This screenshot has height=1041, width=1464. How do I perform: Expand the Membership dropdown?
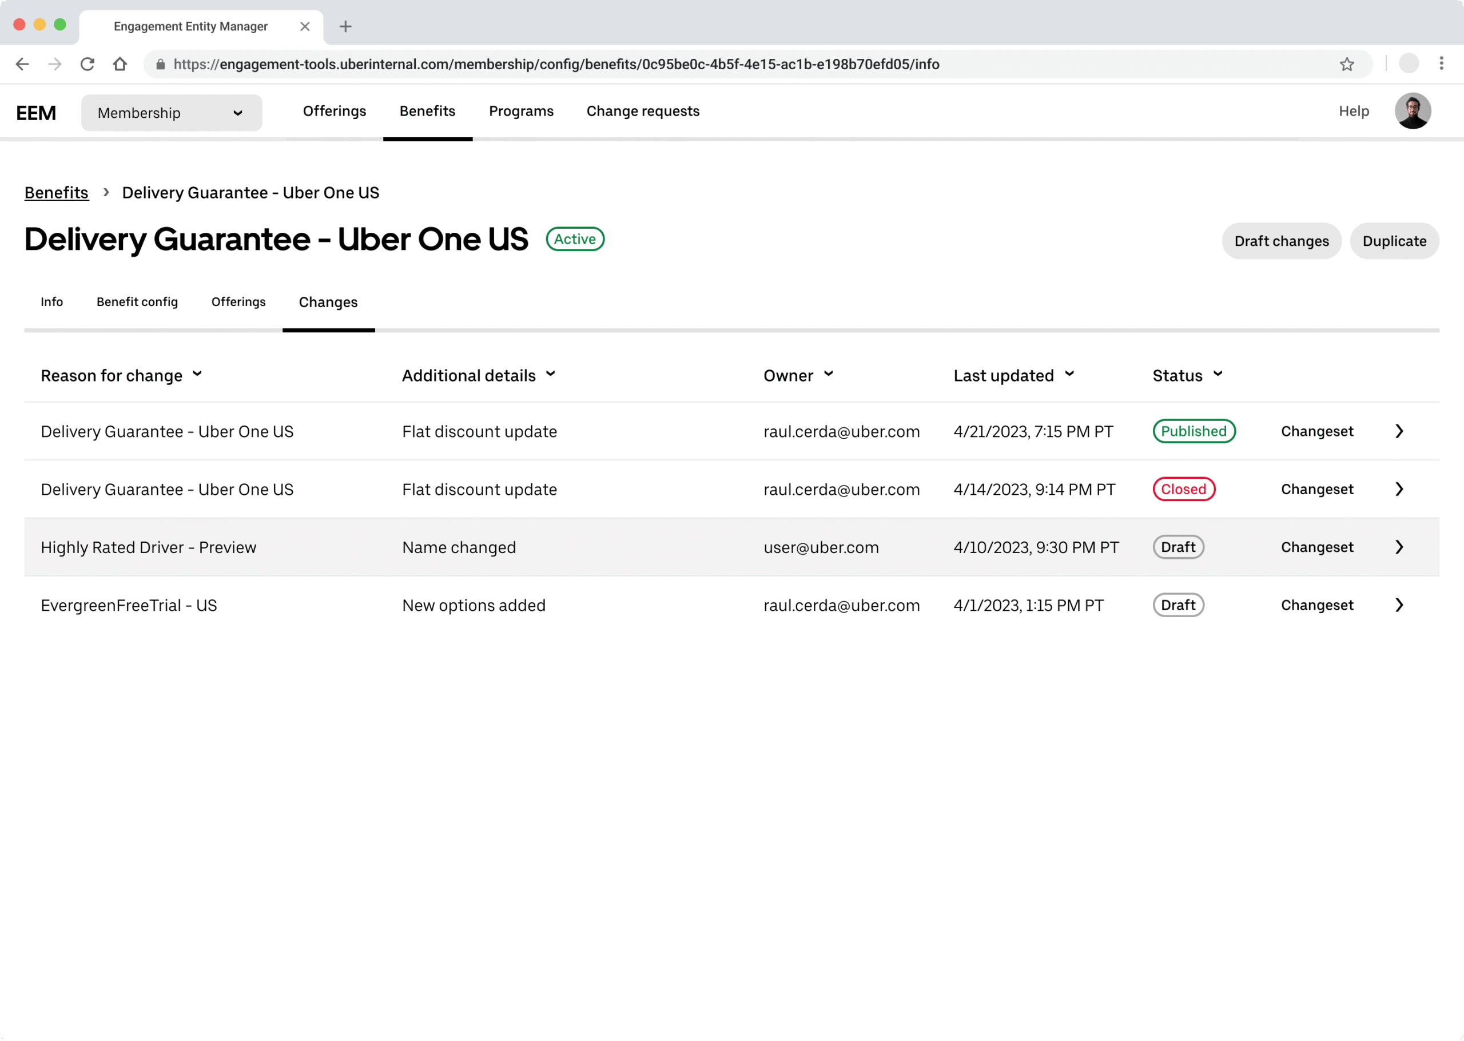pos(171,113)
